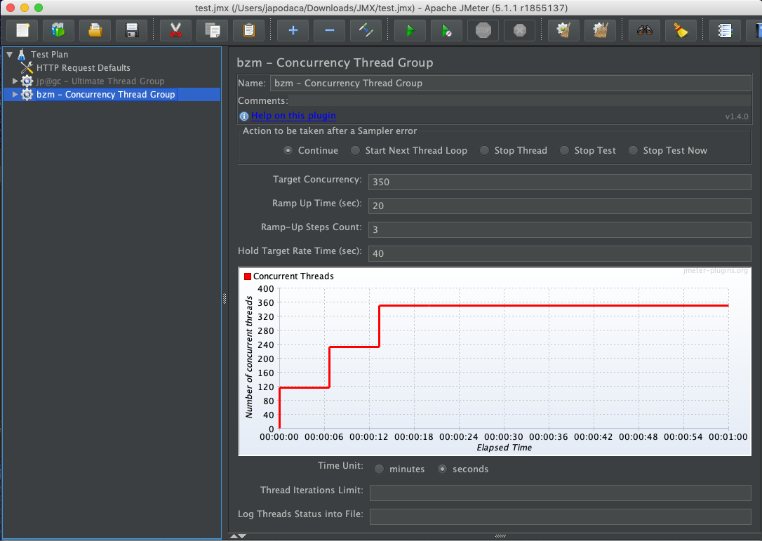Screen dimensions: 762x541
Task: Click the Toggle enable/disable icon
Action: pos(366,30)
